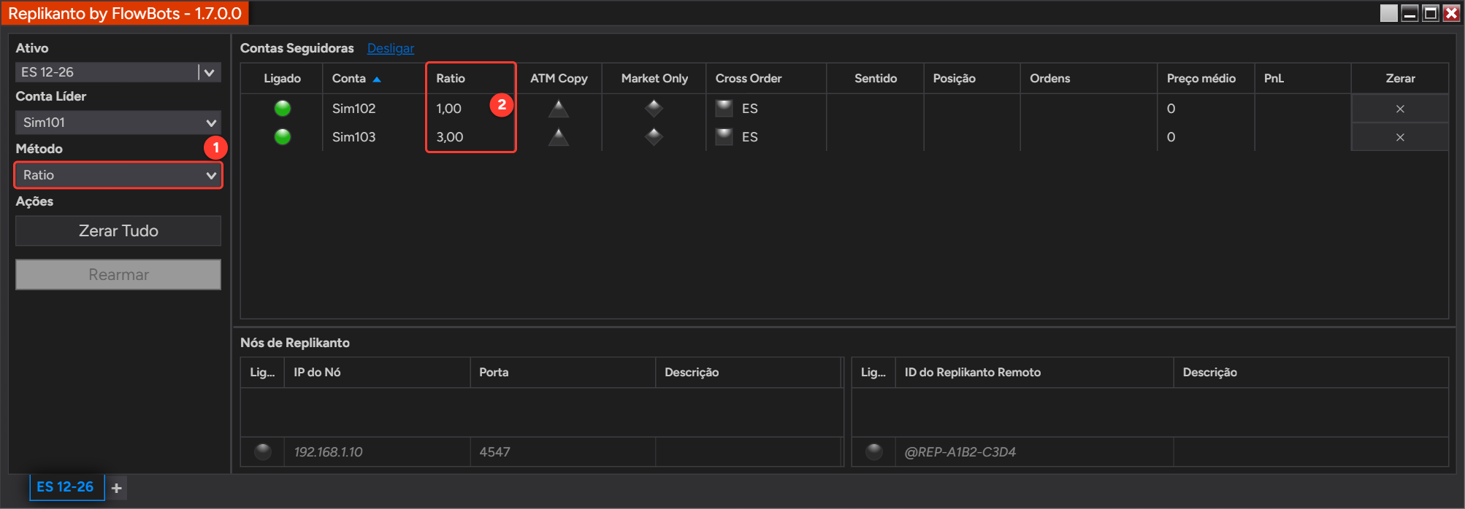
Task: Add a new tab with plus icon
Action: [117, 488]
